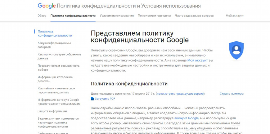Open Технологии и принципы tab
Viewport: 270px width, 134px height.
click(x=154, y=16)
